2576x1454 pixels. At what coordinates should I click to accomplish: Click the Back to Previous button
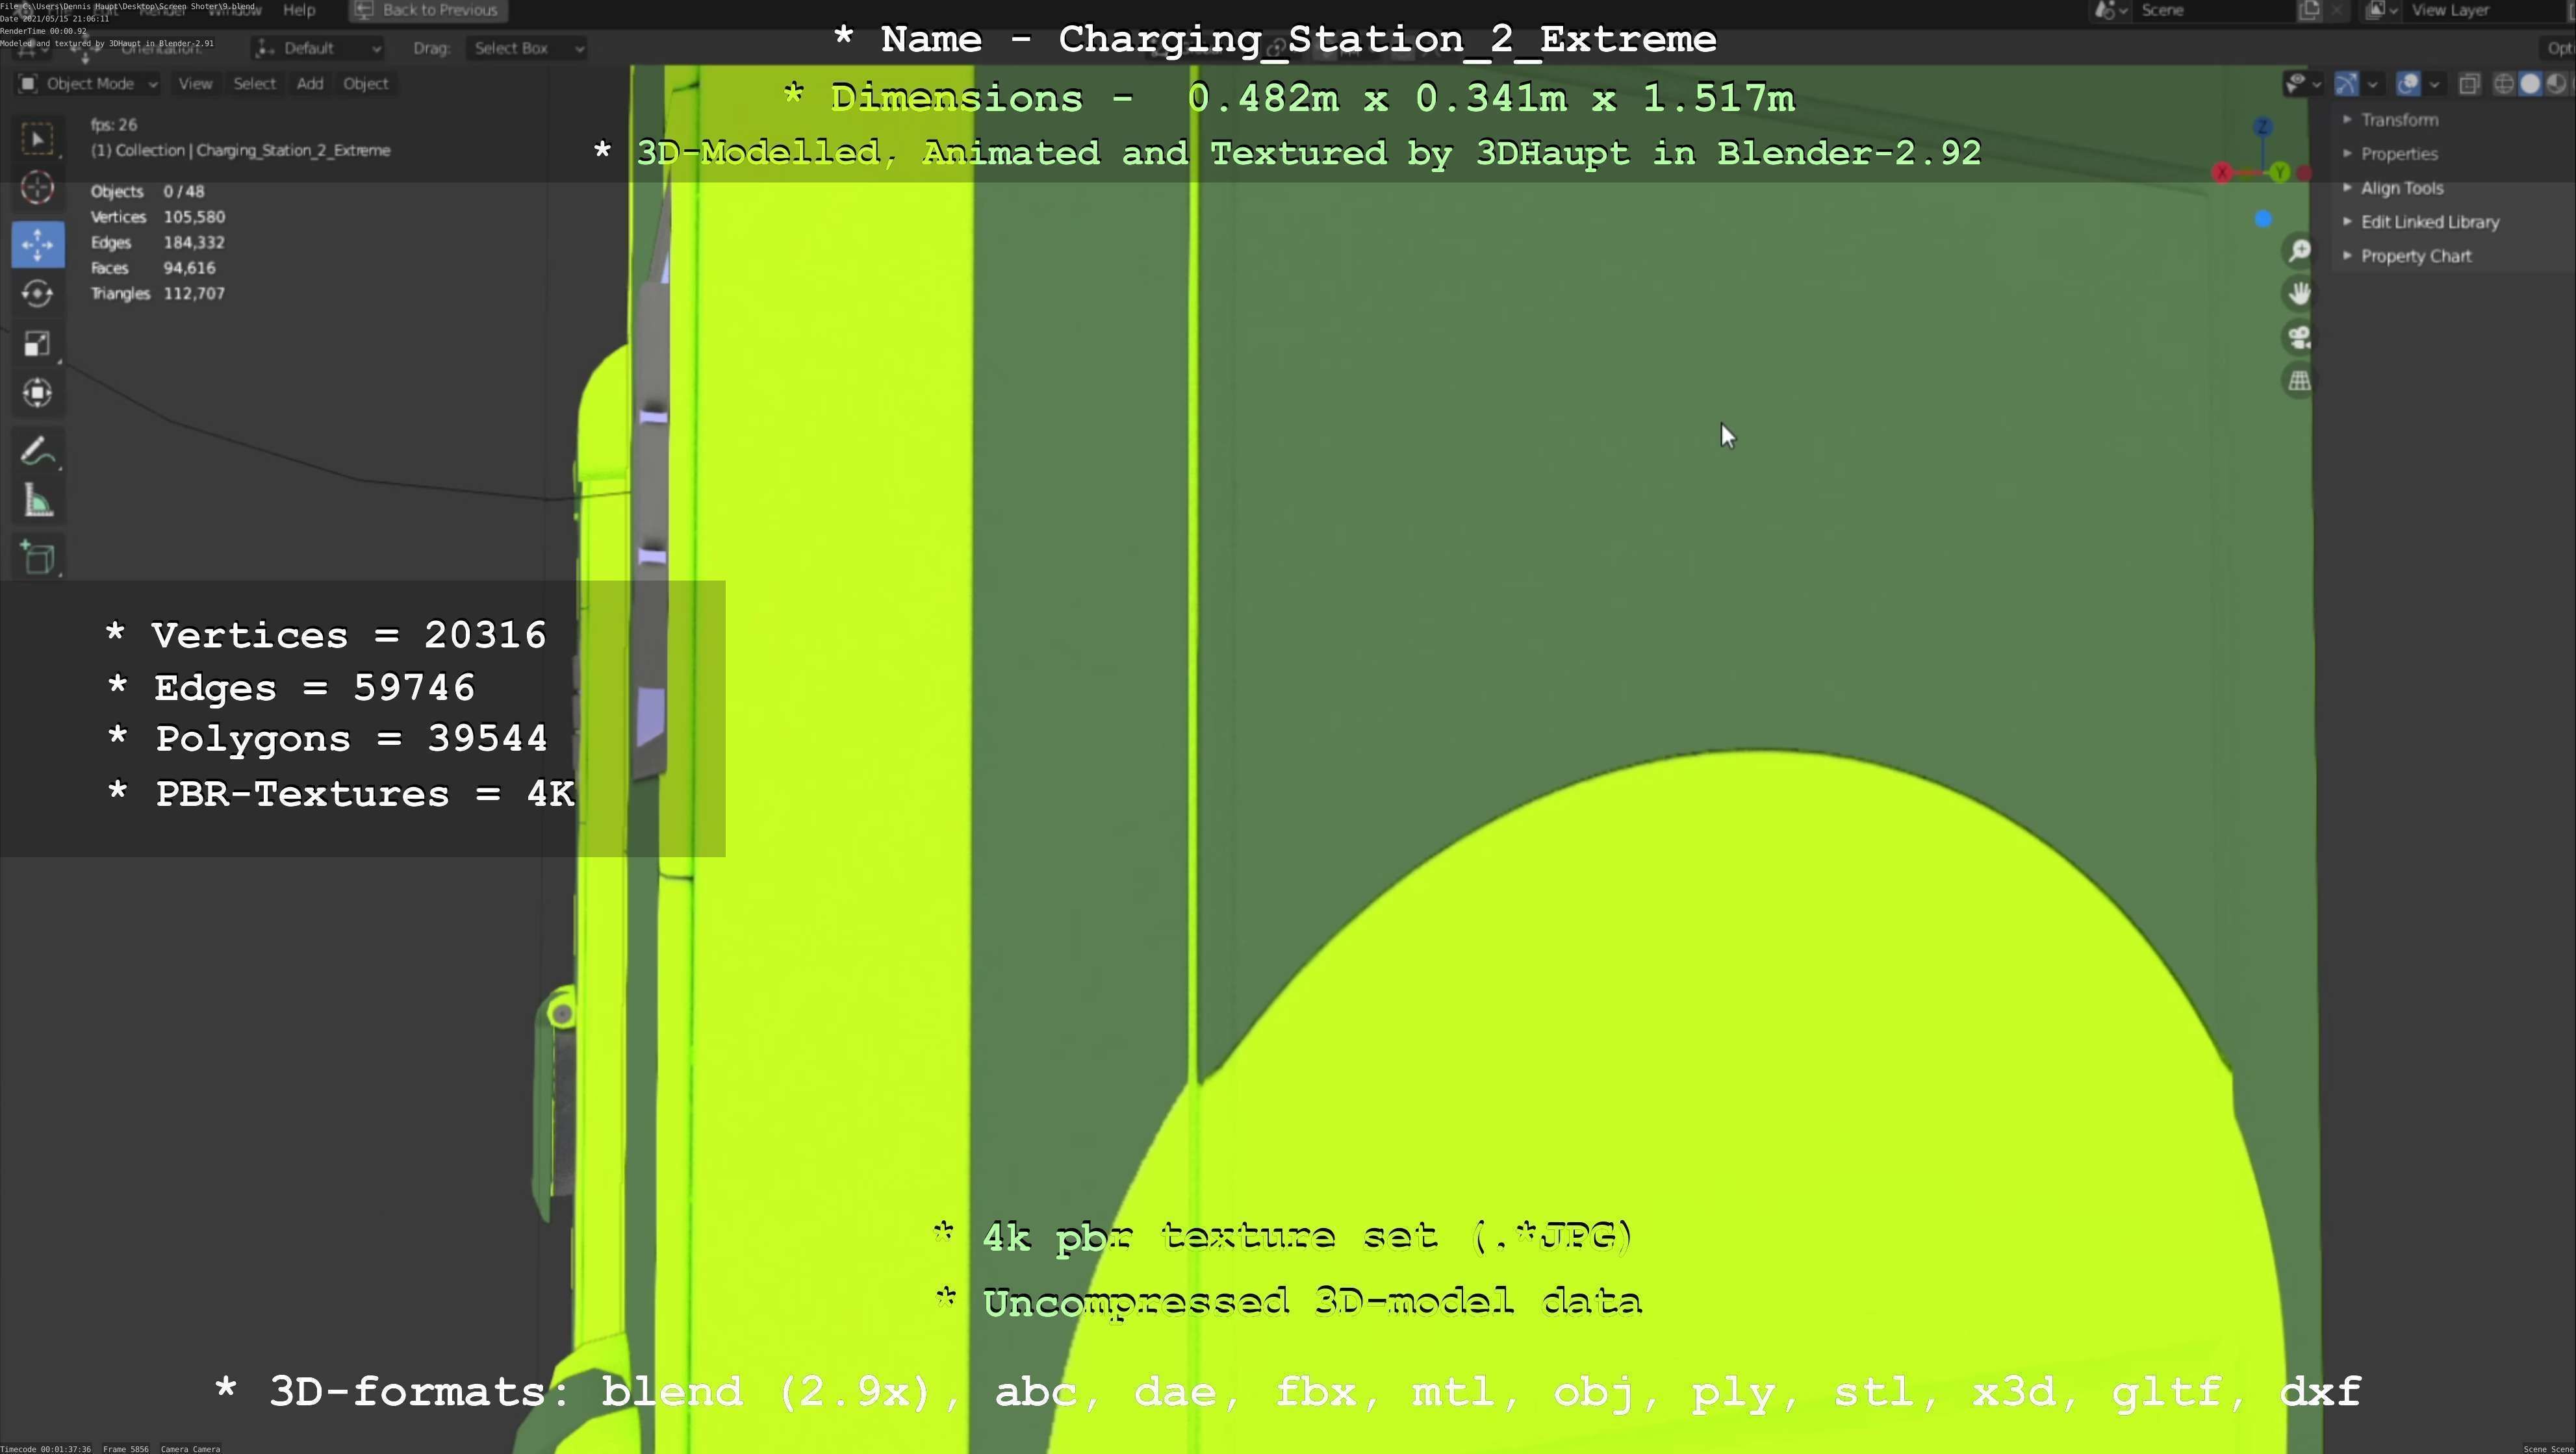[x=428, y=10]
